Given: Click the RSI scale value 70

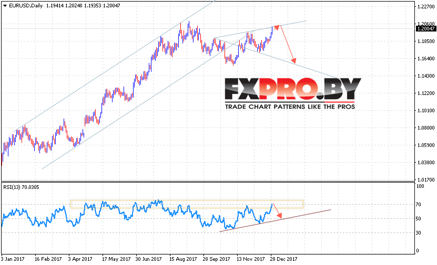Looking at the screenshot, I should pos(418,205).
